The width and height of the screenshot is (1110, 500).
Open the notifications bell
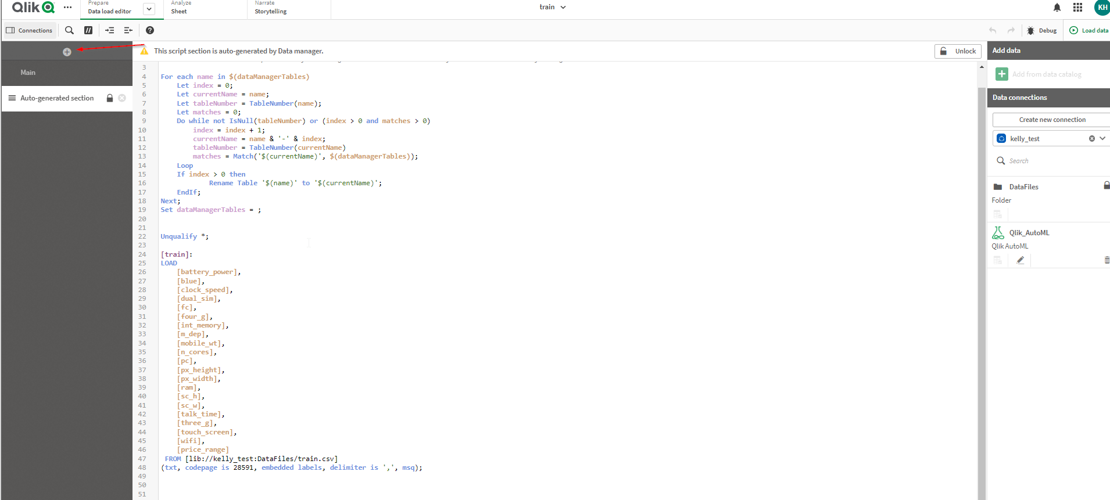click(x=1057, y=8)
